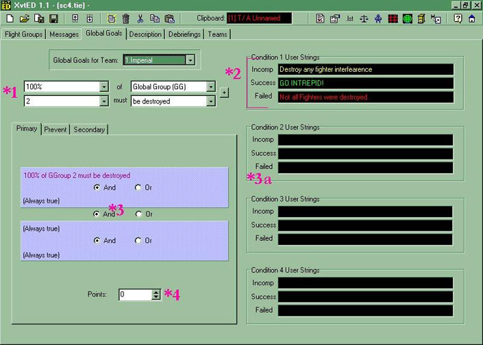This screenshot has height=345, width=483.
Task: Click Condition 2 Success field
Action: [365, 153]
